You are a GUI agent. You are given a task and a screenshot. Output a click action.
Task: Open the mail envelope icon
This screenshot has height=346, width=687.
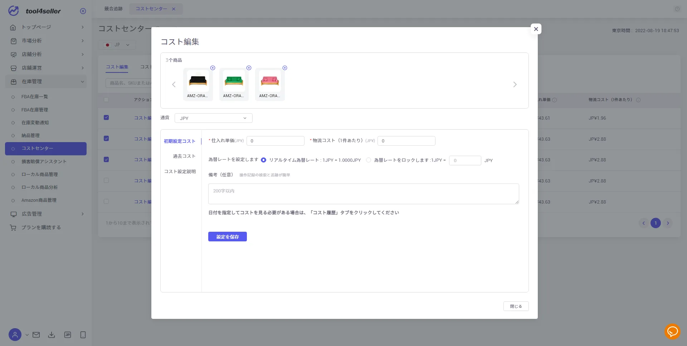pos(36,335)
